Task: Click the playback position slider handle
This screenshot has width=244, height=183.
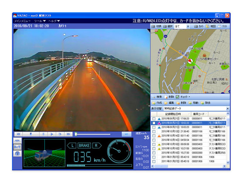Action: pyautogui.click(x=76, y=134)
